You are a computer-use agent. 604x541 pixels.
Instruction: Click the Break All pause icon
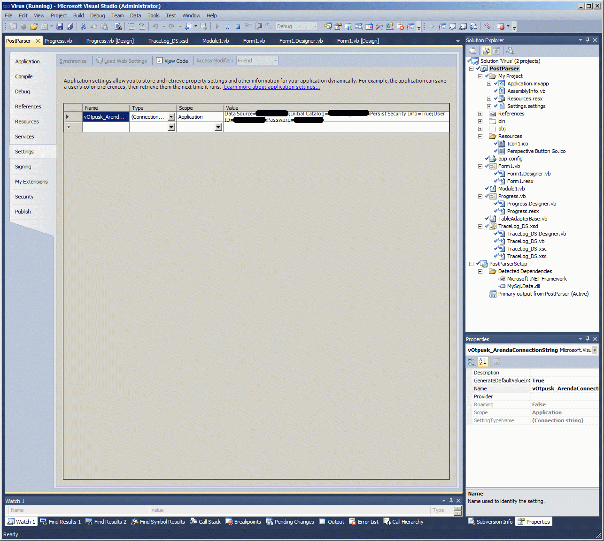227,26
